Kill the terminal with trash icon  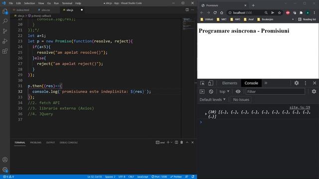point(181,143)
